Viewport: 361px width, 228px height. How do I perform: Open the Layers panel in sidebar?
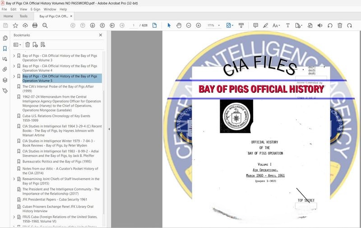click(5, 80)
